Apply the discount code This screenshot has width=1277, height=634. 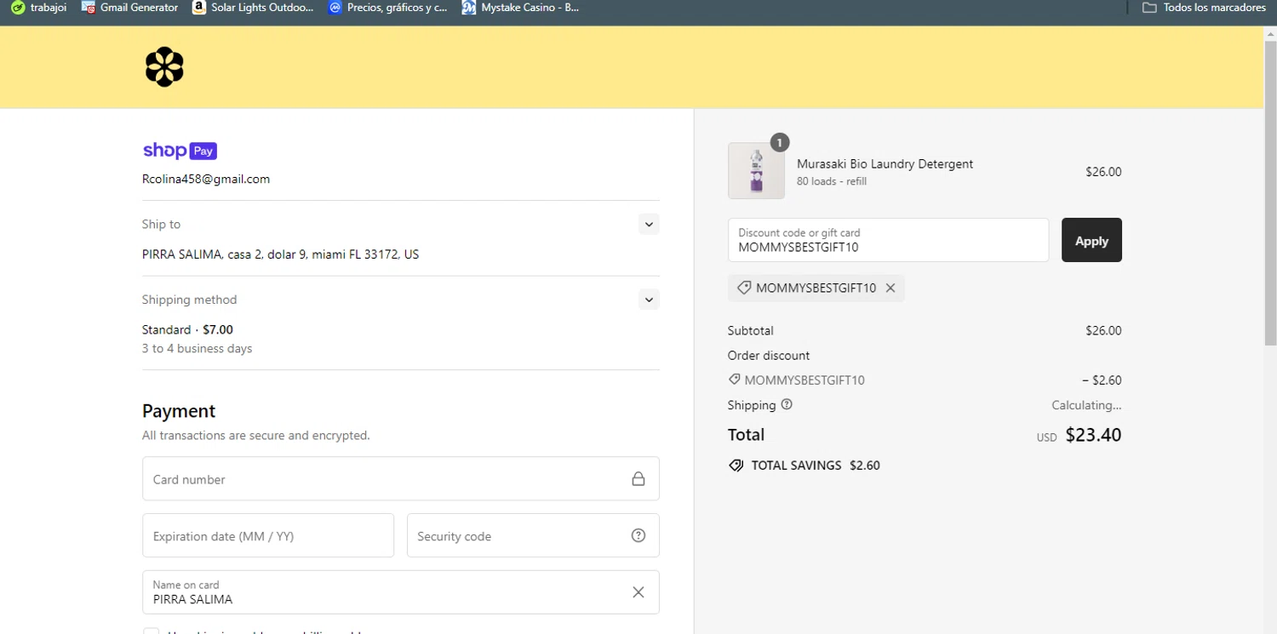click(x=1091, y=240)
